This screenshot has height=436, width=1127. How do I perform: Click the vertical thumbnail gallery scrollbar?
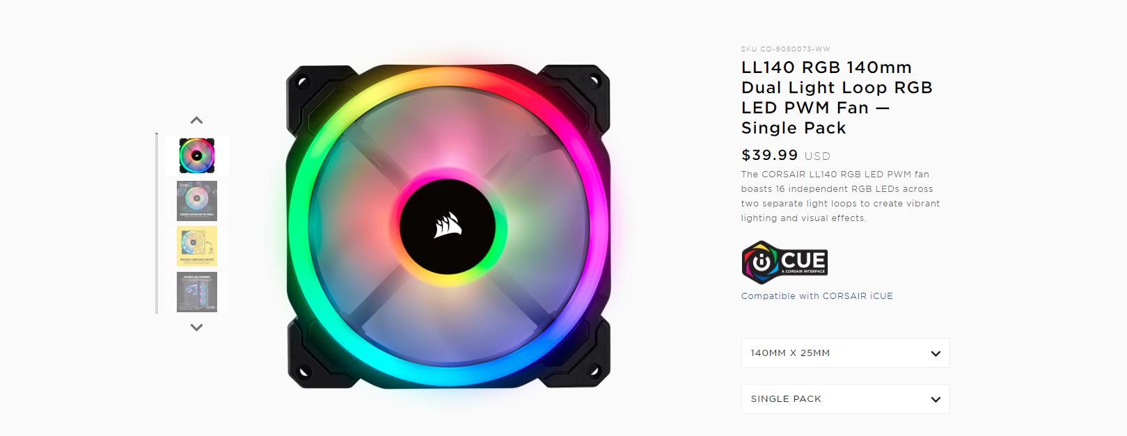[157, 223]
